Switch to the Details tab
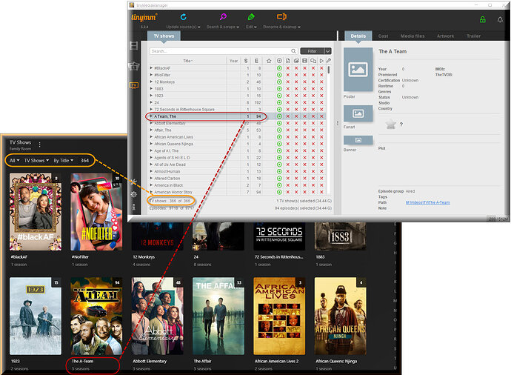 click(358, 36)
